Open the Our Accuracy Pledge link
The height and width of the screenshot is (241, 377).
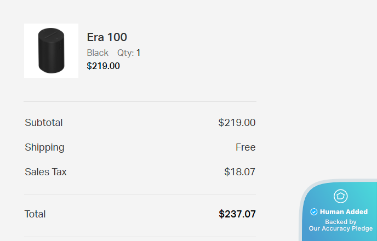tap(340, 228)
